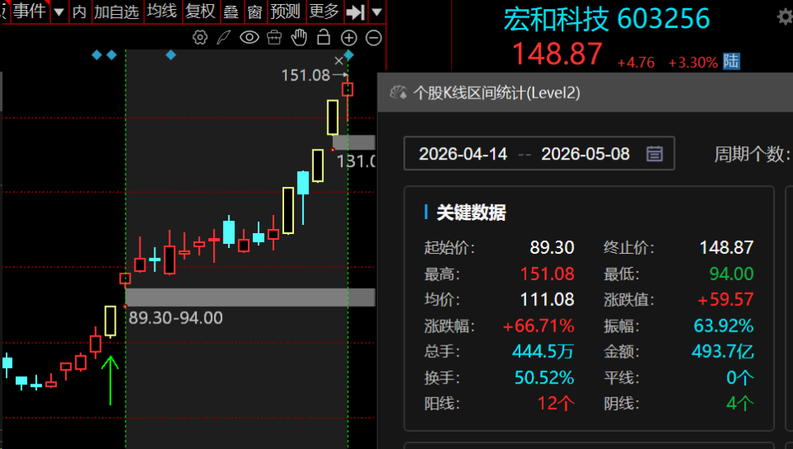
Task: Click the stock name 宏和科技 603256
Action: (606, 19)
